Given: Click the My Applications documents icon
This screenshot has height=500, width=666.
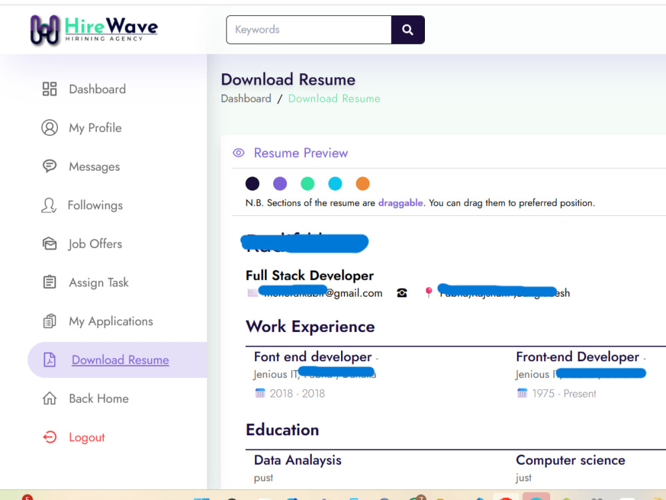Looking at the screenshot, I should coord(50,321).
